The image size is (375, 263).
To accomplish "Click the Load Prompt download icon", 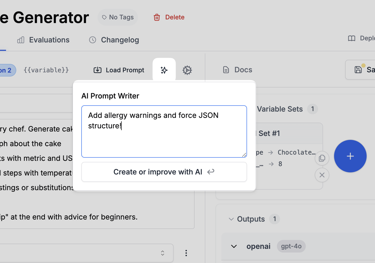I will click(x=97, y=70).
